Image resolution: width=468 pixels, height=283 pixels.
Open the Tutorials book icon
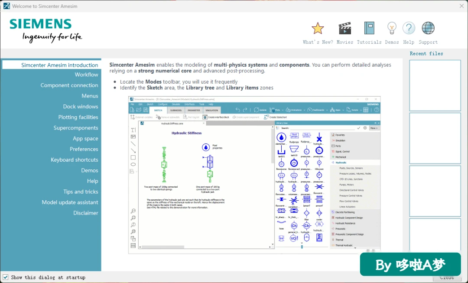point(369,28)
